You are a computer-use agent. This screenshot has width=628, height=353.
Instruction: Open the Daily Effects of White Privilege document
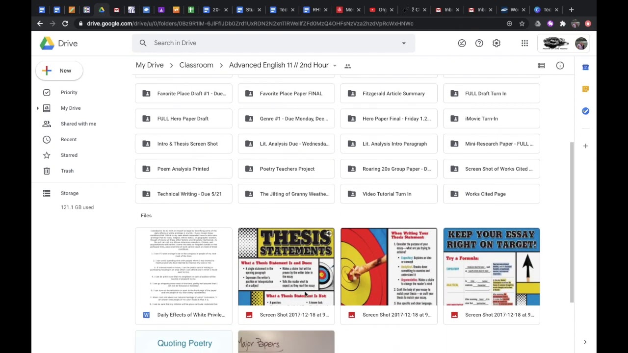point(183,276)
